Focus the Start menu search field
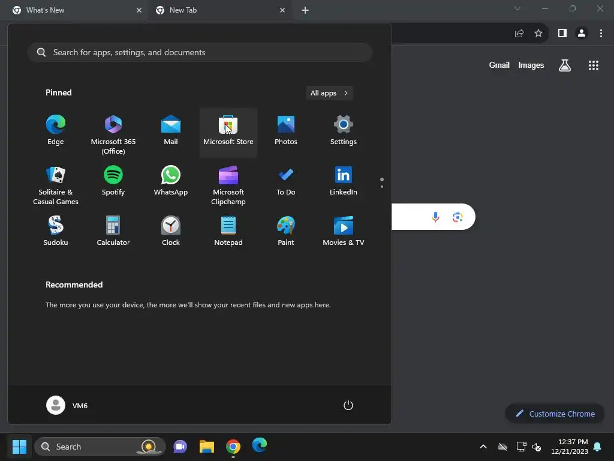The height and width of the screenshot is (461, 614). 200,52
